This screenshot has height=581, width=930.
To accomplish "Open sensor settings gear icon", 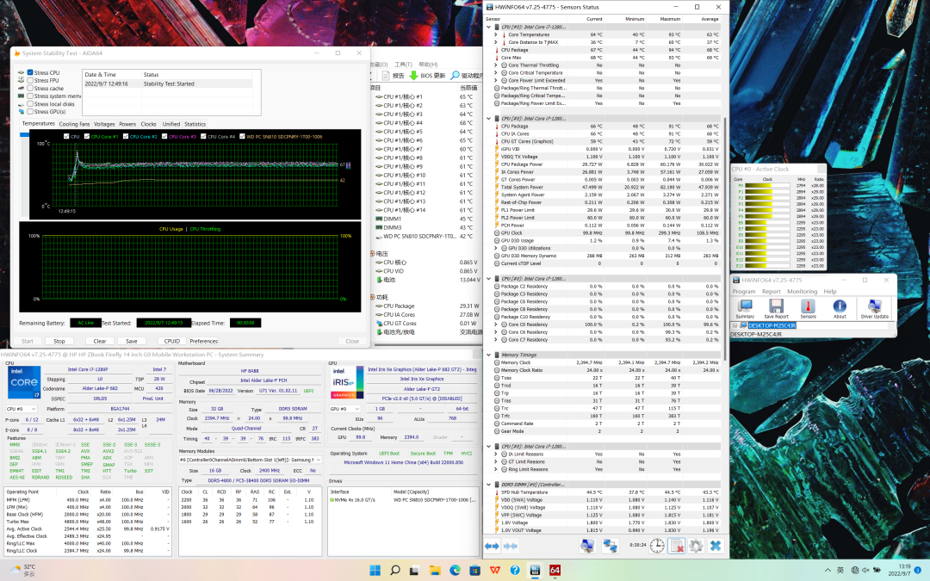I will (696, 546).
